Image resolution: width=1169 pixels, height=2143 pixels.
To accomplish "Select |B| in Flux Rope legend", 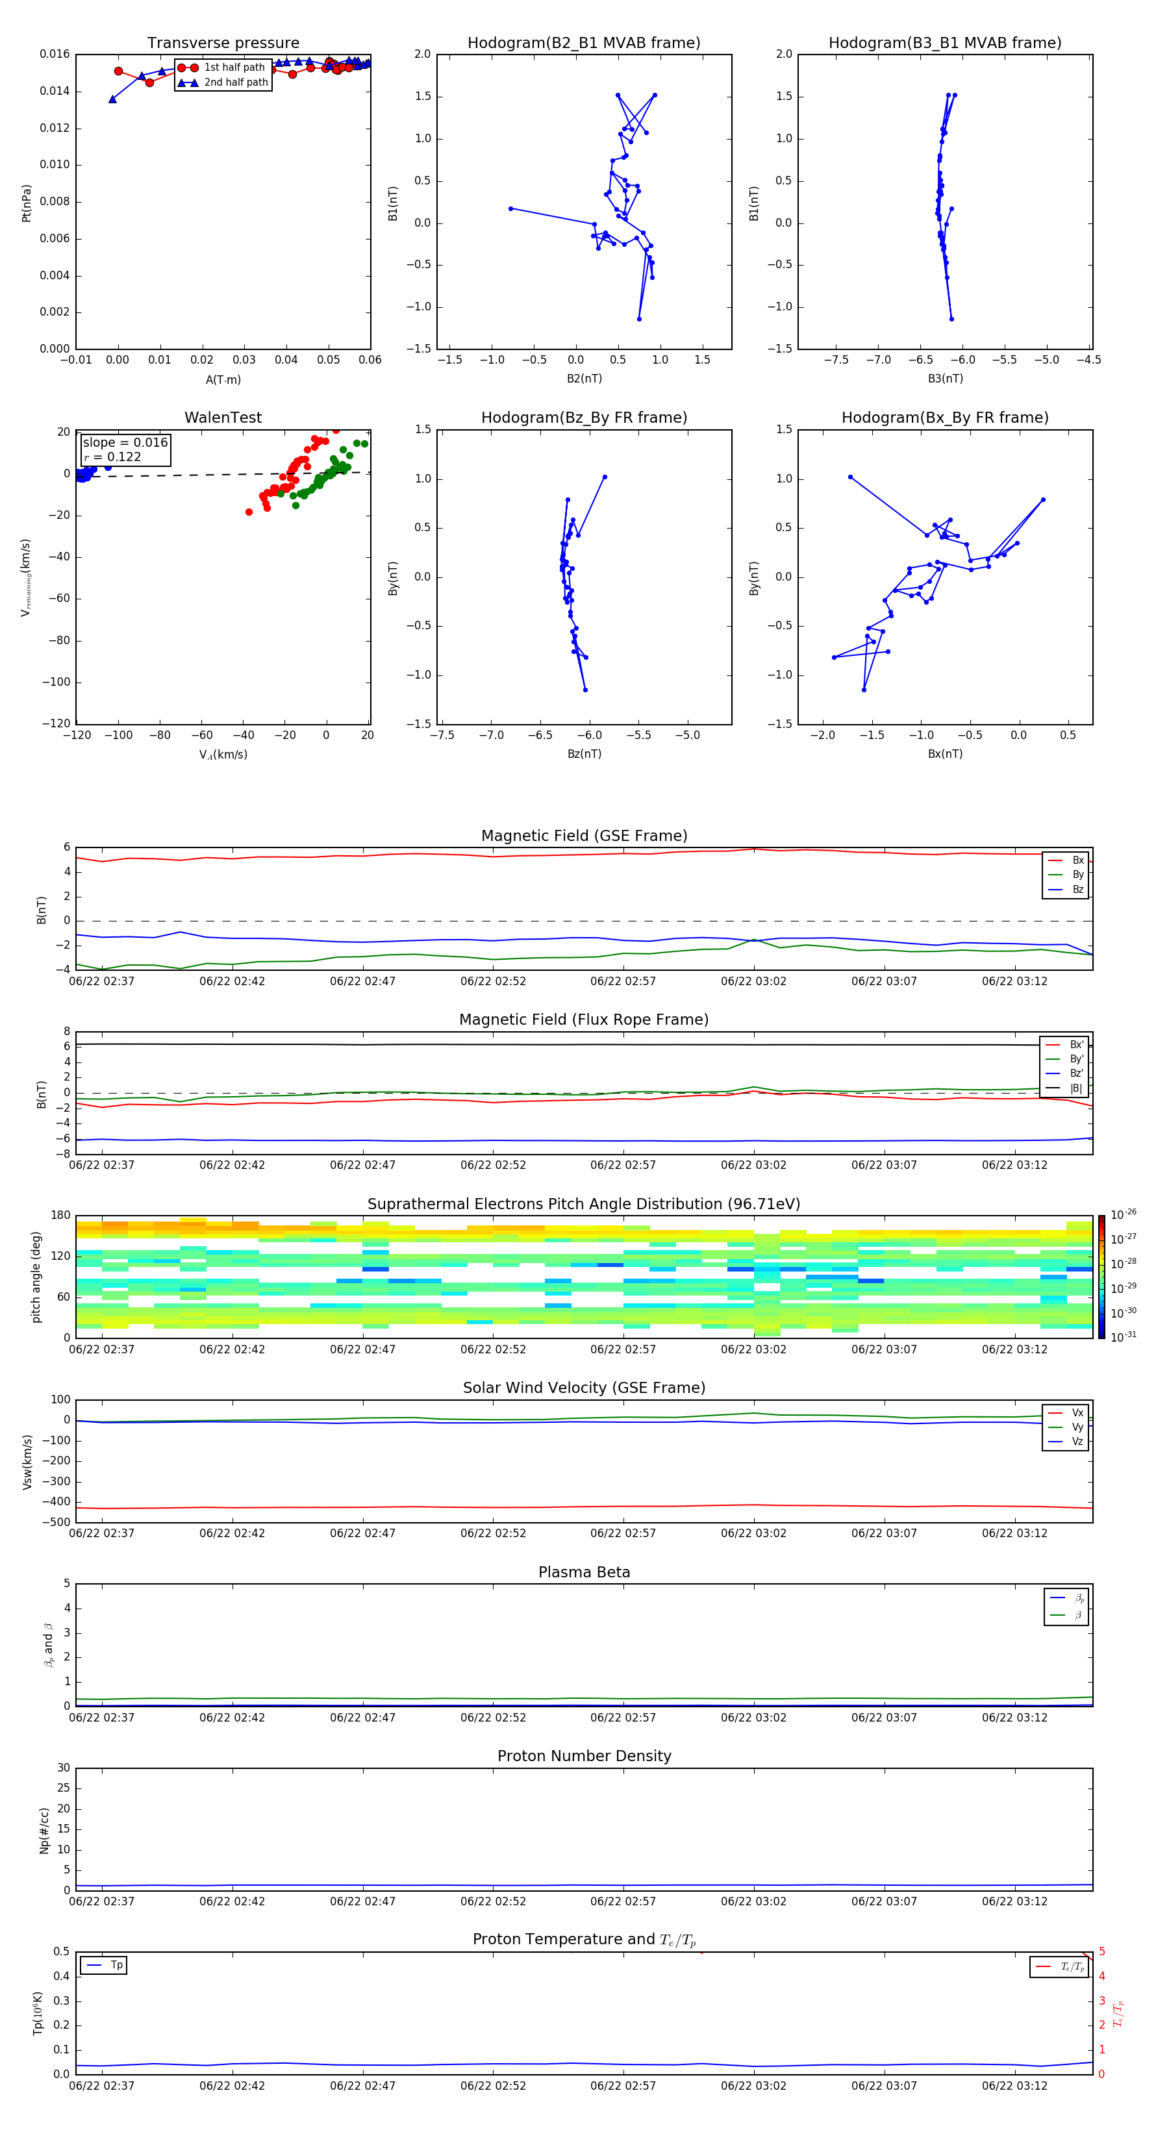I will pyautogui.click(x=1064, y=1089).
